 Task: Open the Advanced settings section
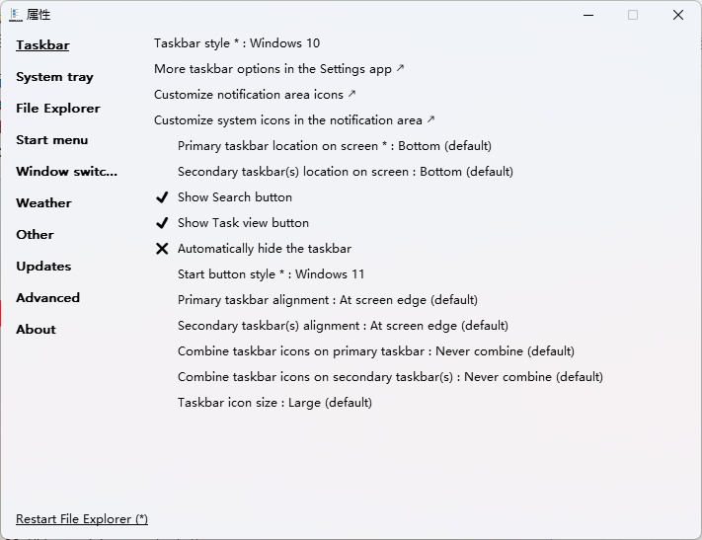[x=47, y=298]
